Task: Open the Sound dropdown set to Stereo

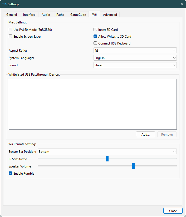Action: (135, 65)
